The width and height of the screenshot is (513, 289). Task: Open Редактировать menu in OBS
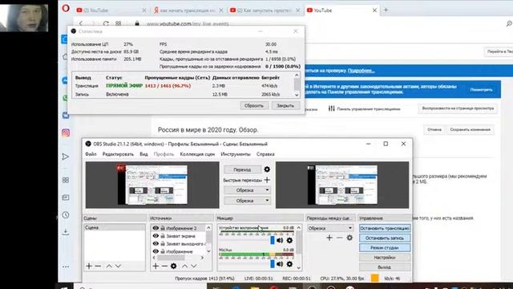[118, 154]
